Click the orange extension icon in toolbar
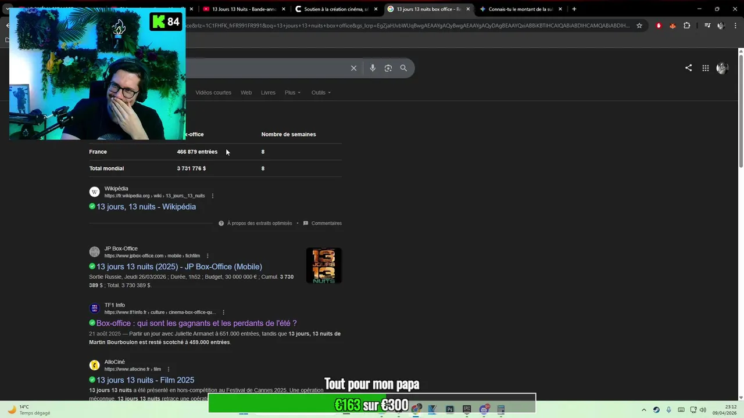 point(673,26)
